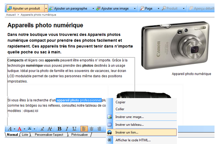Screen dimensions: 218x144
Task: Align text to the right
Action: 99,129
